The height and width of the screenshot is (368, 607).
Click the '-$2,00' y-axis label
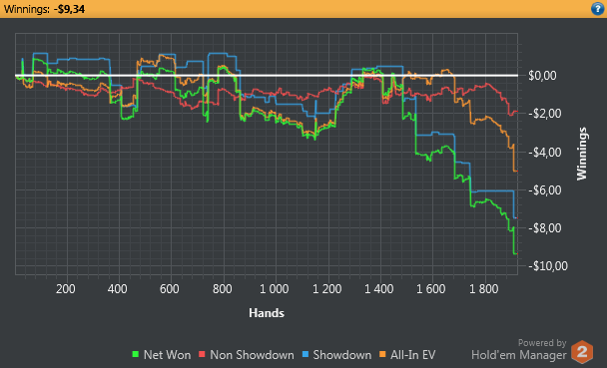(x=545, y=114)
